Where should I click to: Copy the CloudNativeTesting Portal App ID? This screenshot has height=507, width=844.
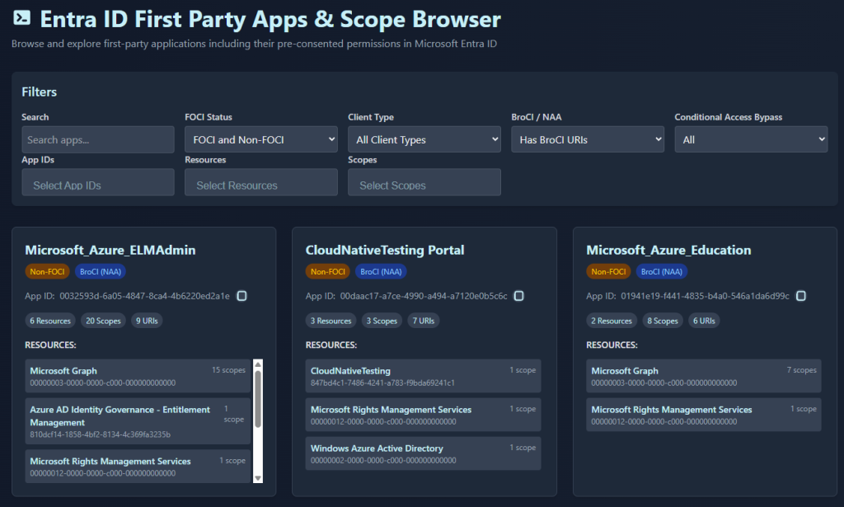pos(519,296)
